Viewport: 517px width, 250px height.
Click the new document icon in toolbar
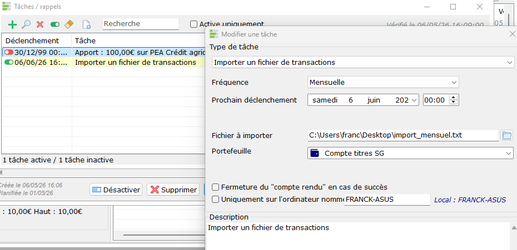tap(86, 24)
